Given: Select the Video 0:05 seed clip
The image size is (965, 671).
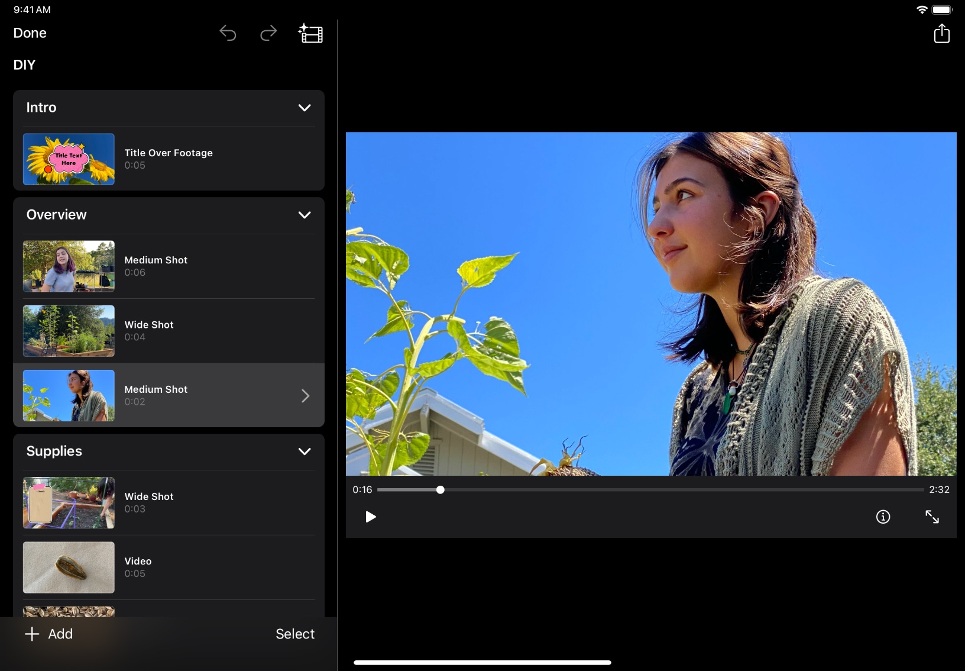Looking at the screenshot, I should pos(169,567).
